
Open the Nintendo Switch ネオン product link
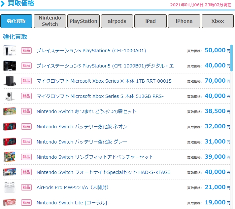[82, 127]
